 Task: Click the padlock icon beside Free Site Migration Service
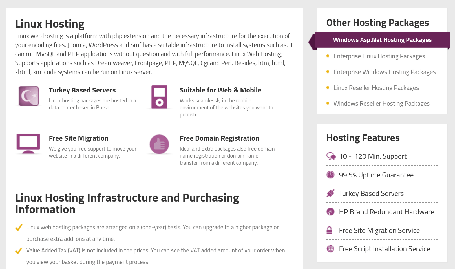(329, 230)
